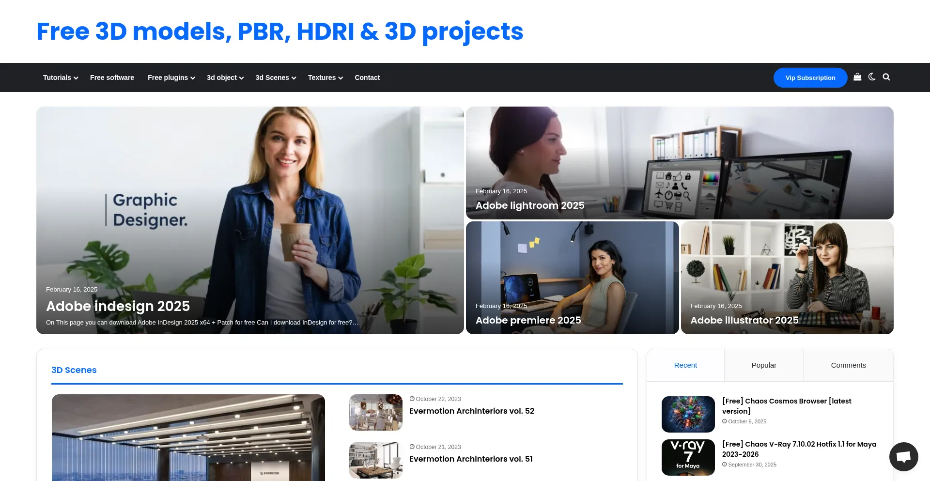Expand the Textures menu

click(x=325, y=78)
